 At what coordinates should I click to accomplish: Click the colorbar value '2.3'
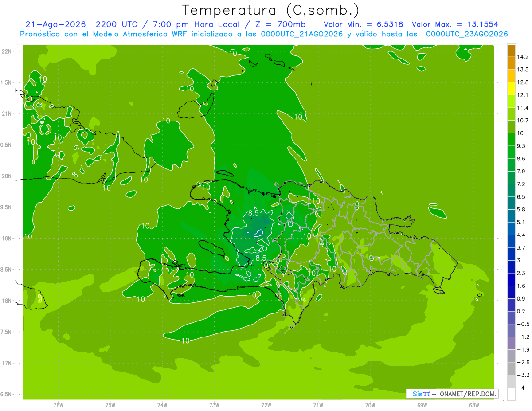coord(521,273)
